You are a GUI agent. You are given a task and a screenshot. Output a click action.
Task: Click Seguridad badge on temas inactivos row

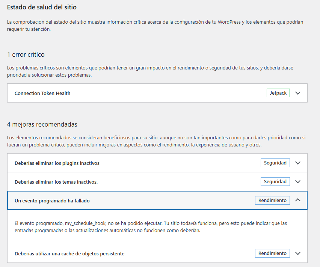pyautogui.click(x=275, y=181)
